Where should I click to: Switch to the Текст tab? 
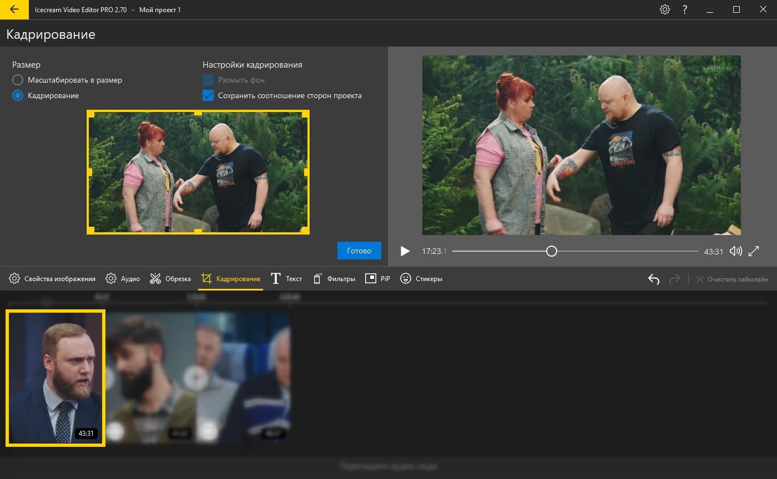[x=286, y=279]
